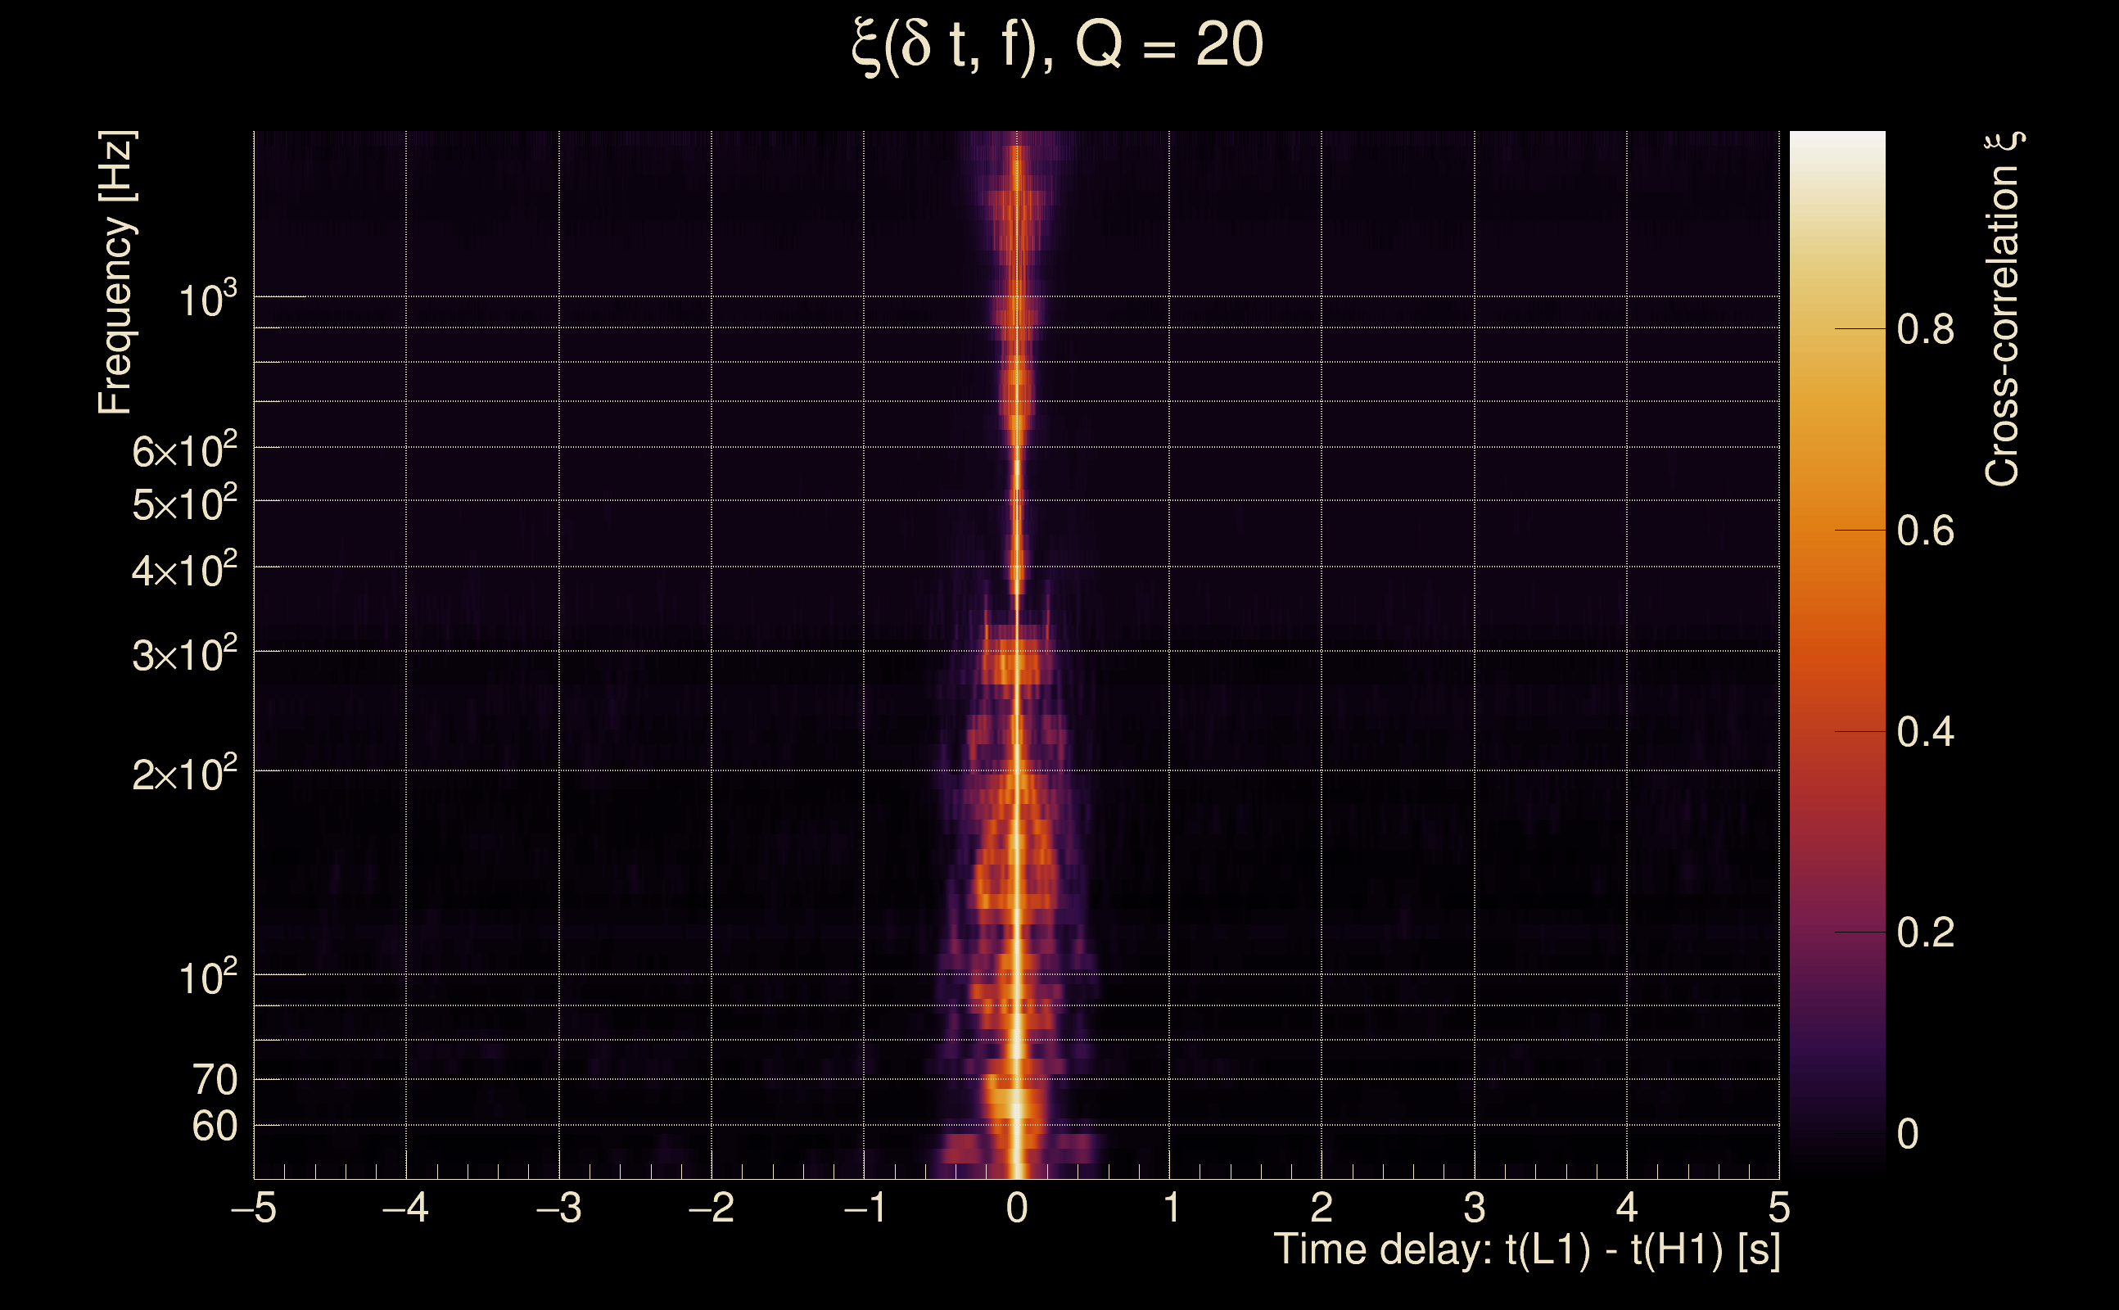Click the x-axis tick label -5

coord(254,1208)
